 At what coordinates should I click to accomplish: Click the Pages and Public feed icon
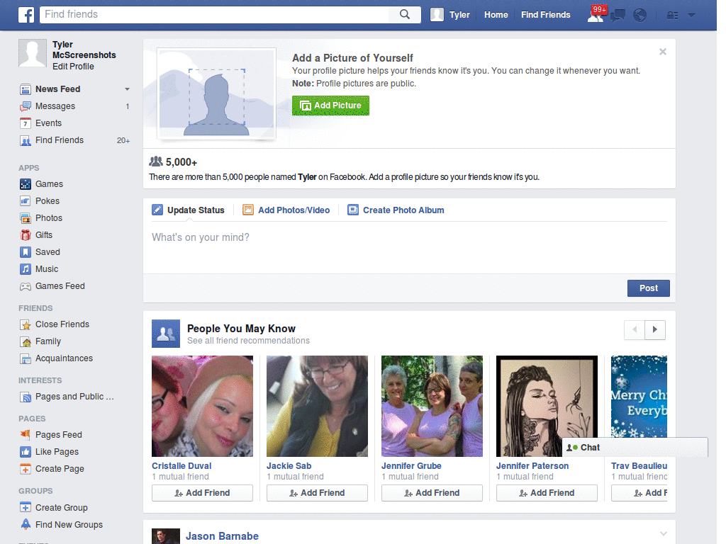26,397
